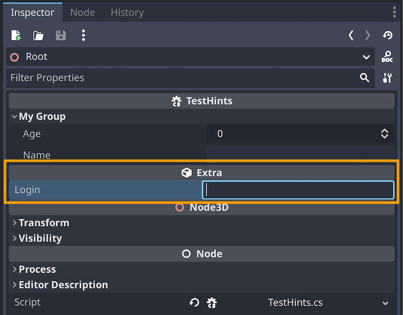Open the resource extra options three-dot menu
The image size is (403, 315).
(x=83, y=35)
